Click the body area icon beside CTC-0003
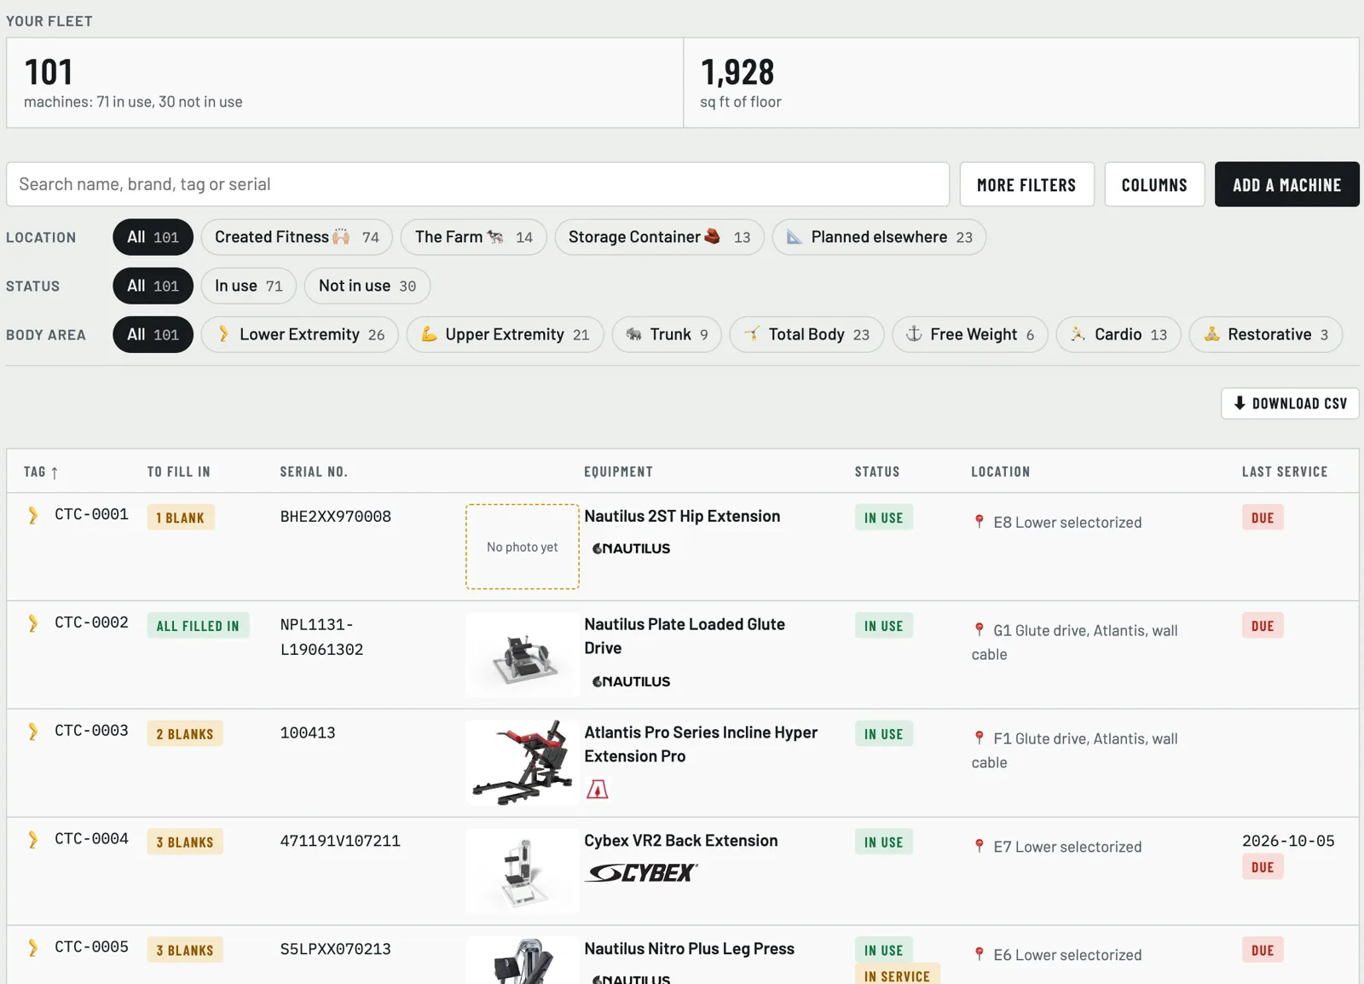Screen dimensions: 1364x984 [32, 732]
